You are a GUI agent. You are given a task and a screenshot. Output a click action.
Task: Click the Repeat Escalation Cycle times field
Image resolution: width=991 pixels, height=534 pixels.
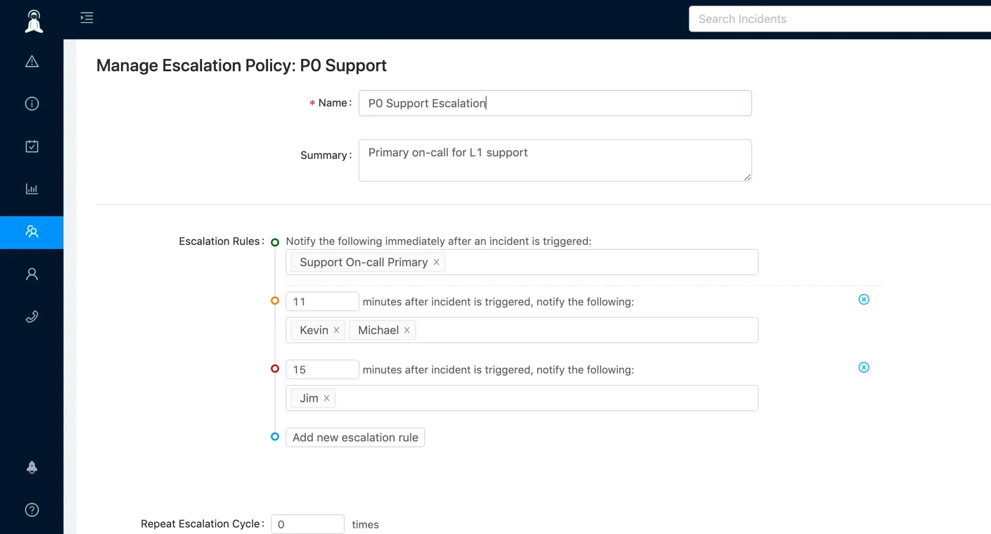coord(307,524)
